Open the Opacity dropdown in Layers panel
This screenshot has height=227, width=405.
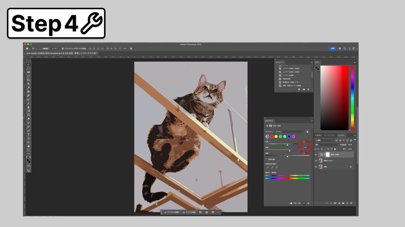354,145
